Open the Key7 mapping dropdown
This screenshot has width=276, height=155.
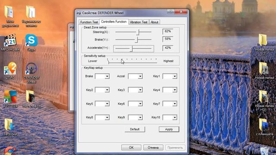click(x=175, y=104)
